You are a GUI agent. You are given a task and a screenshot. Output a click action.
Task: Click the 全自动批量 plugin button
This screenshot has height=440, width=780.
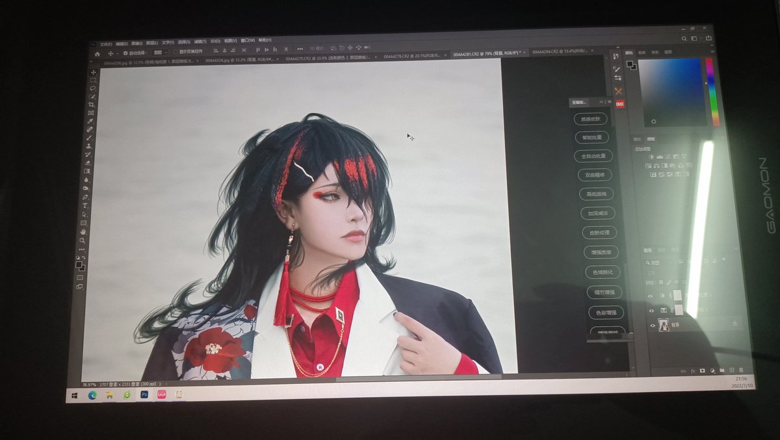coord(593,156)
